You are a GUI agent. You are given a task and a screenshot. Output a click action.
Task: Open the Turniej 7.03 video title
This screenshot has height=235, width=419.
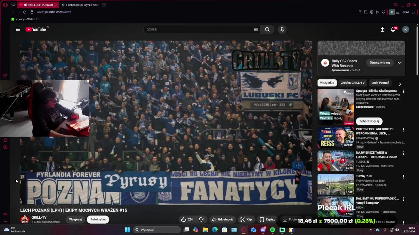tap(364, 176)
